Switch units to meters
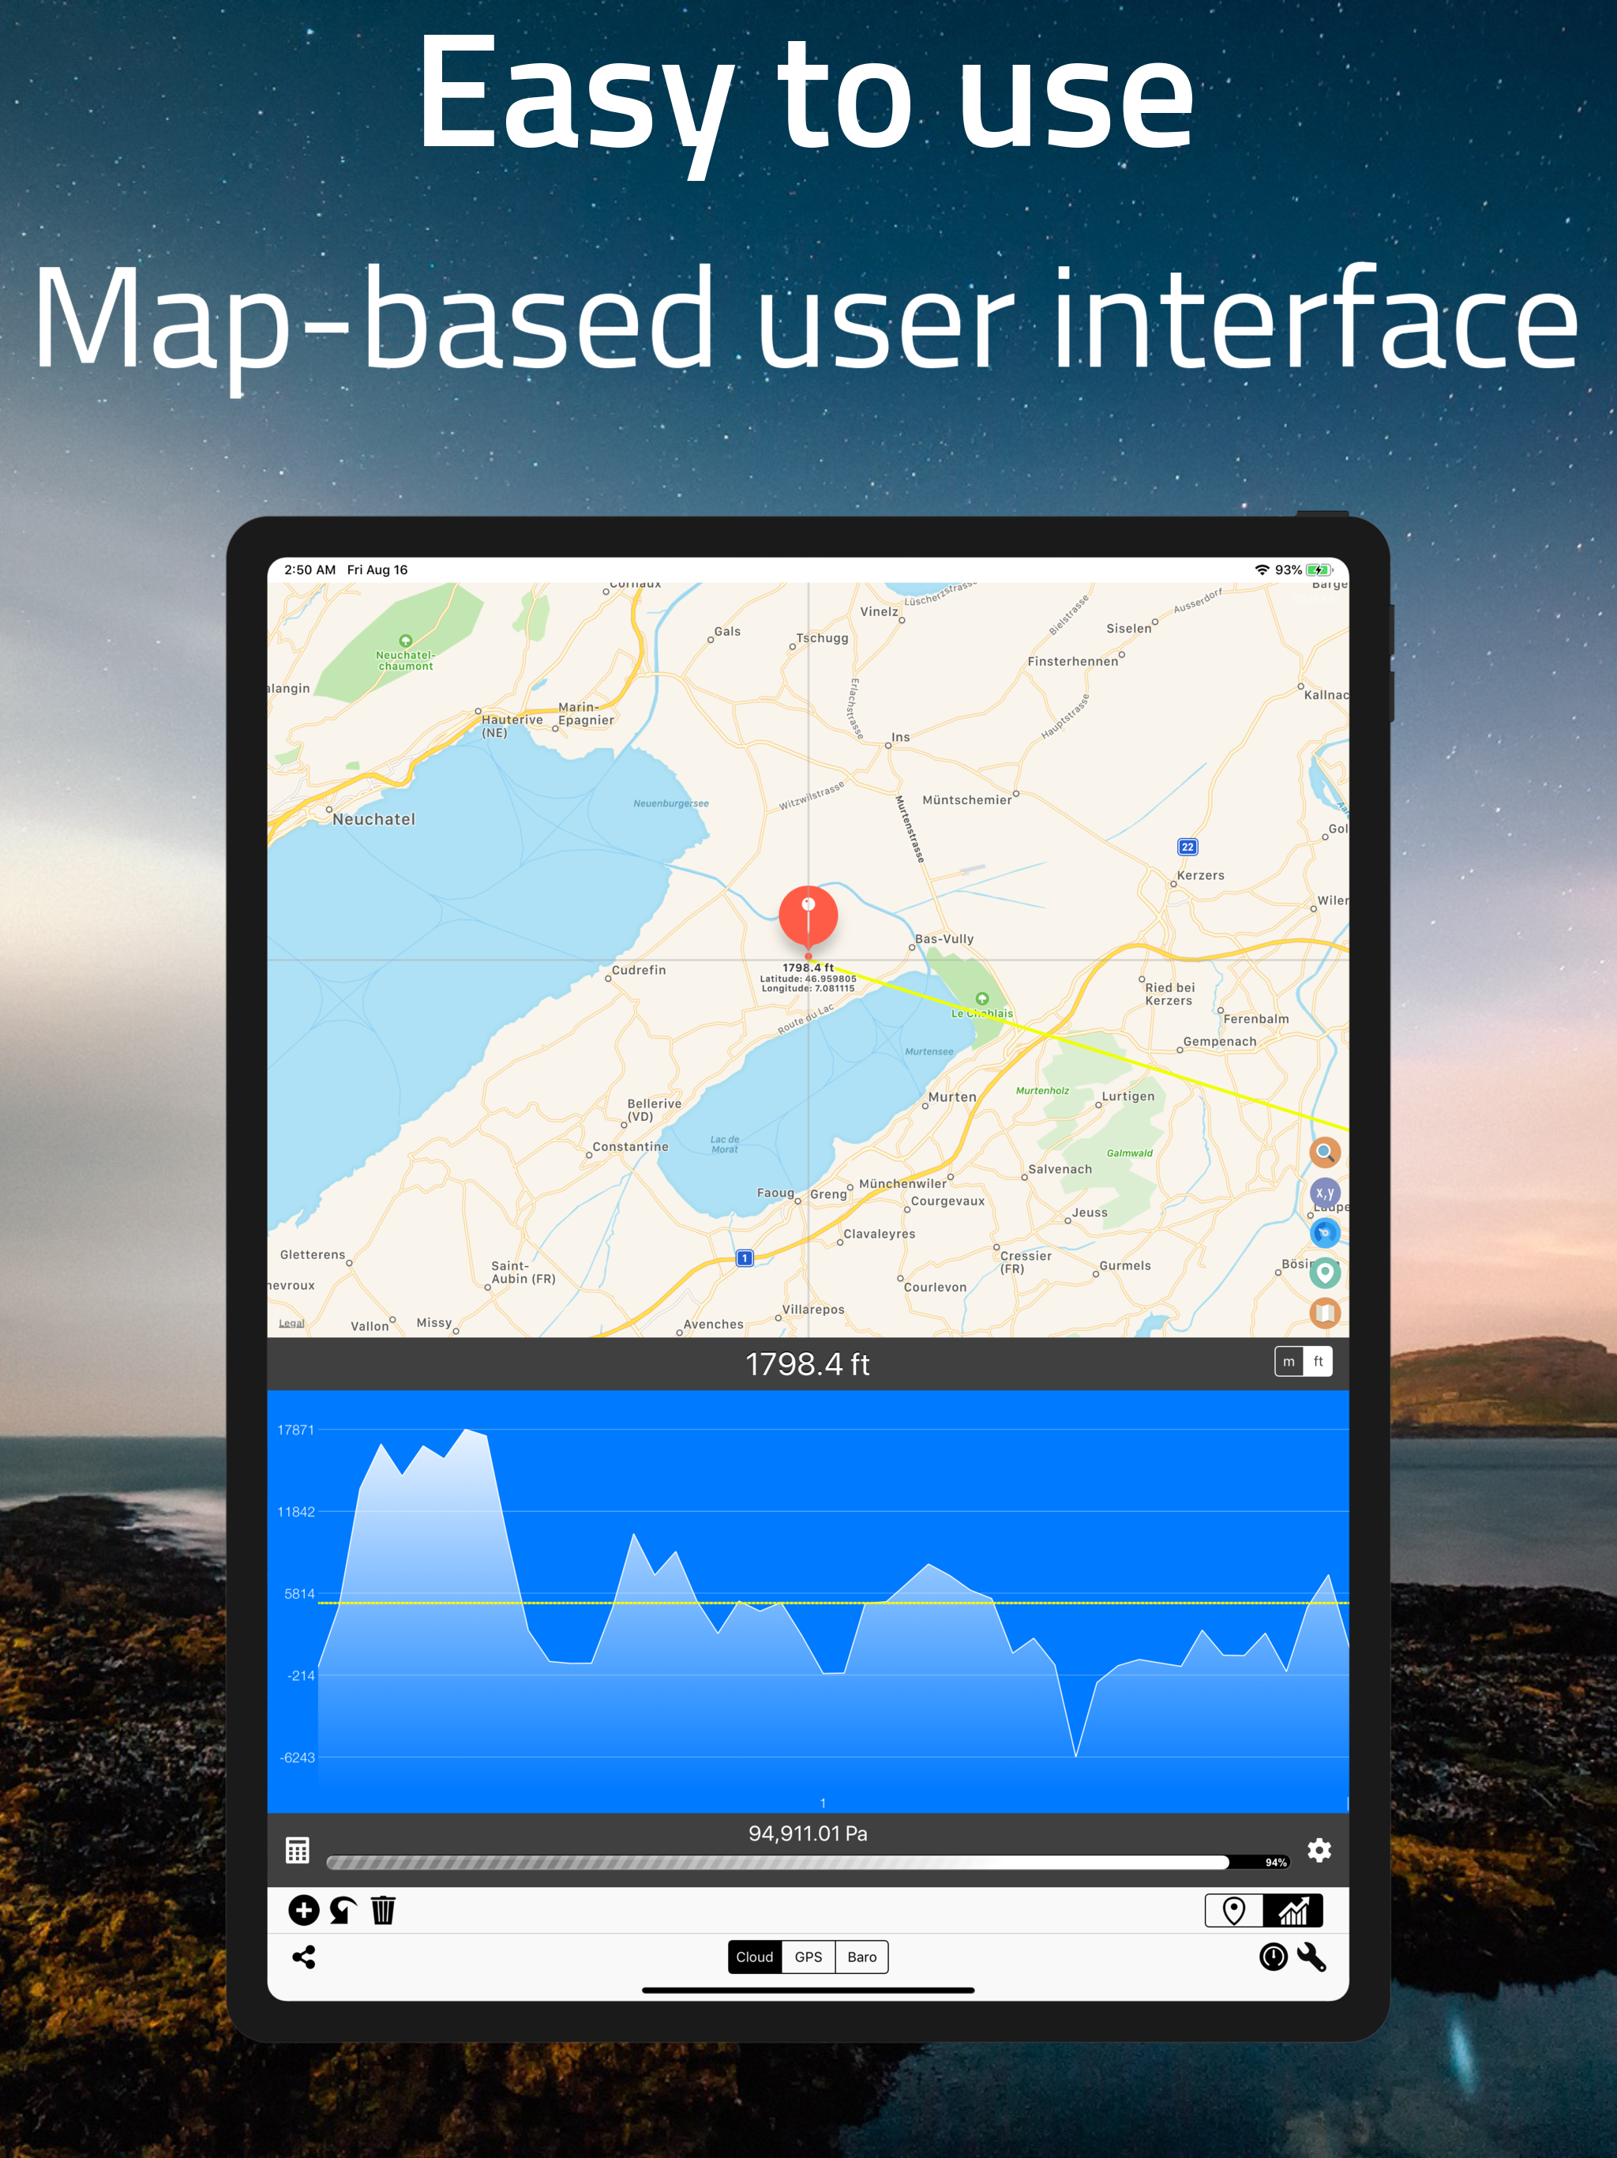Viewport: 1617px width, 2158px height. [x=1289, y=1362]
